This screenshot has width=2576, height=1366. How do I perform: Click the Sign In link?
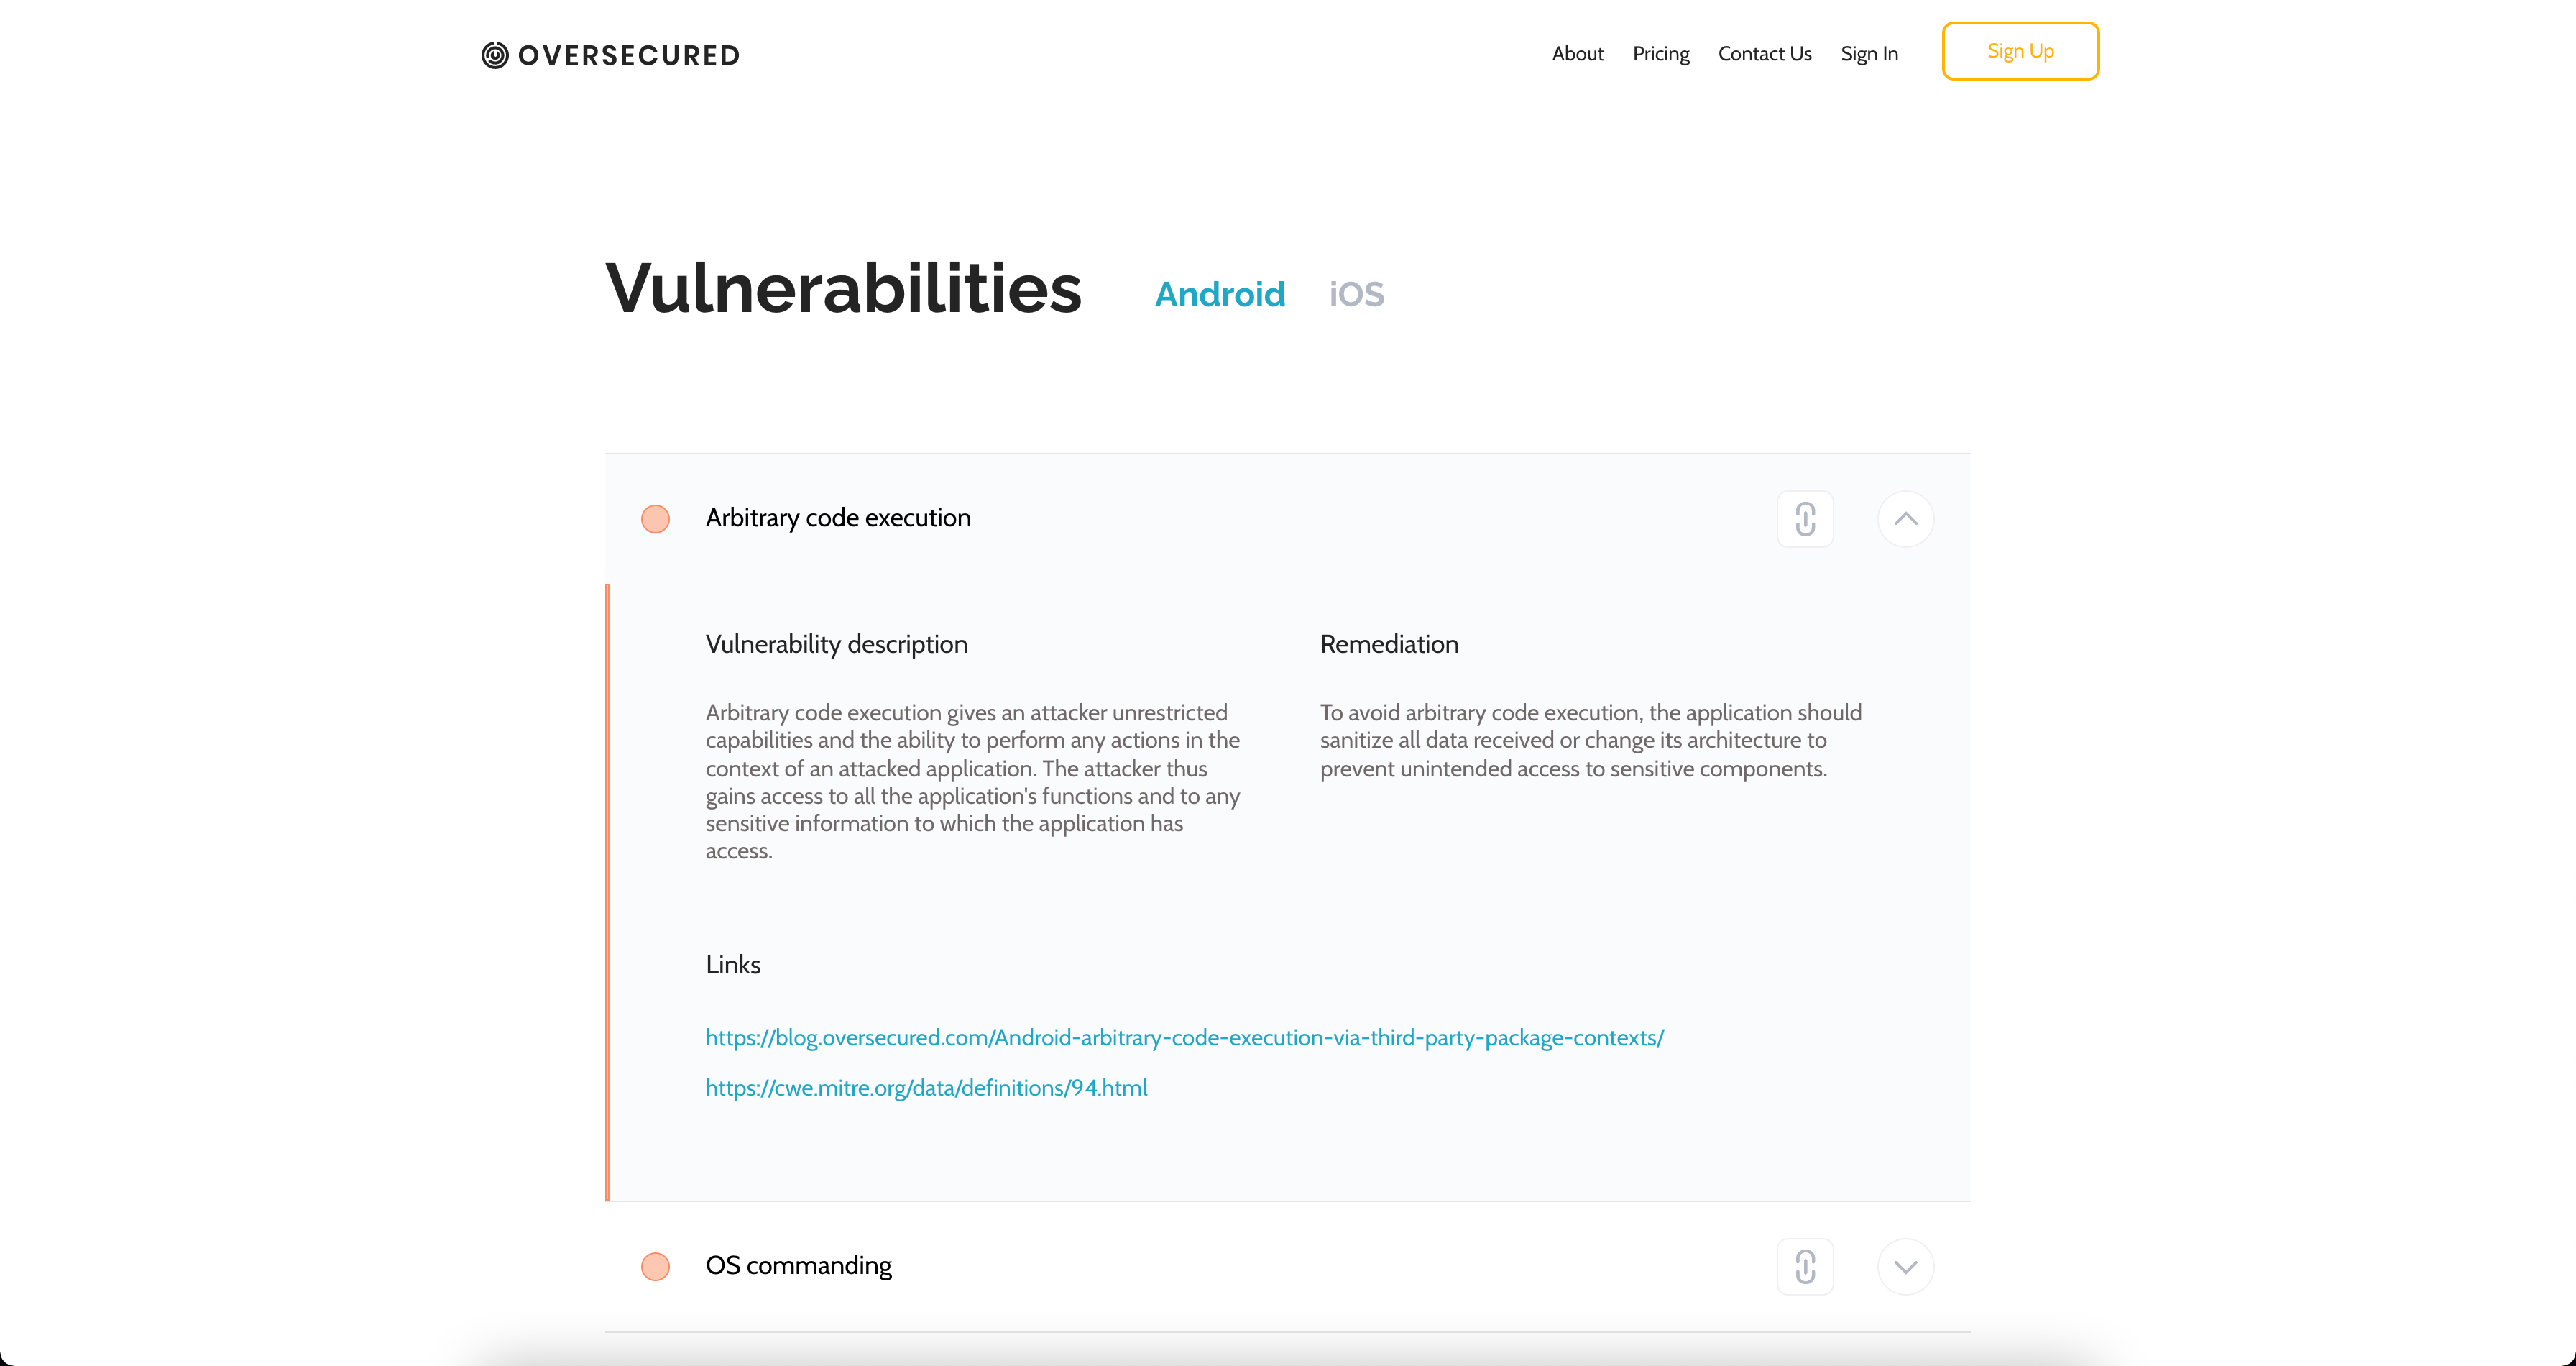1868,54
